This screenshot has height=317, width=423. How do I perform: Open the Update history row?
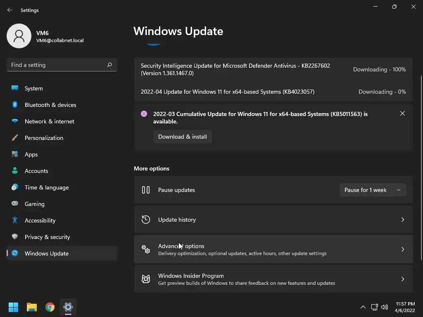click(x=273, y=220)
